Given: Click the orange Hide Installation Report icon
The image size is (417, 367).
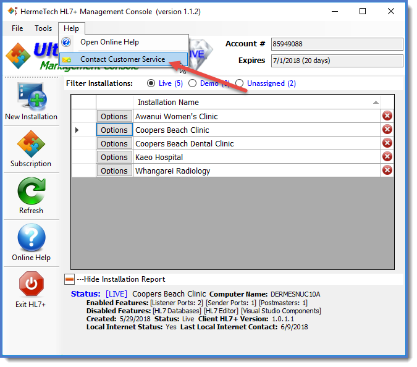Looking at the screenshot, I should tap(69, 279).
